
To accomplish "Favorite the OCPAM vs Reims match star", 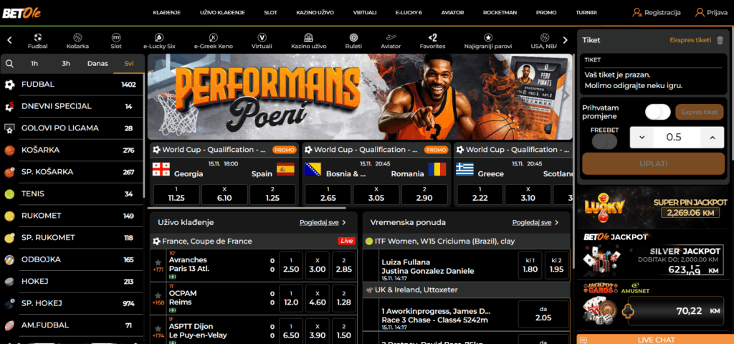I will click(x=158, y=295).
